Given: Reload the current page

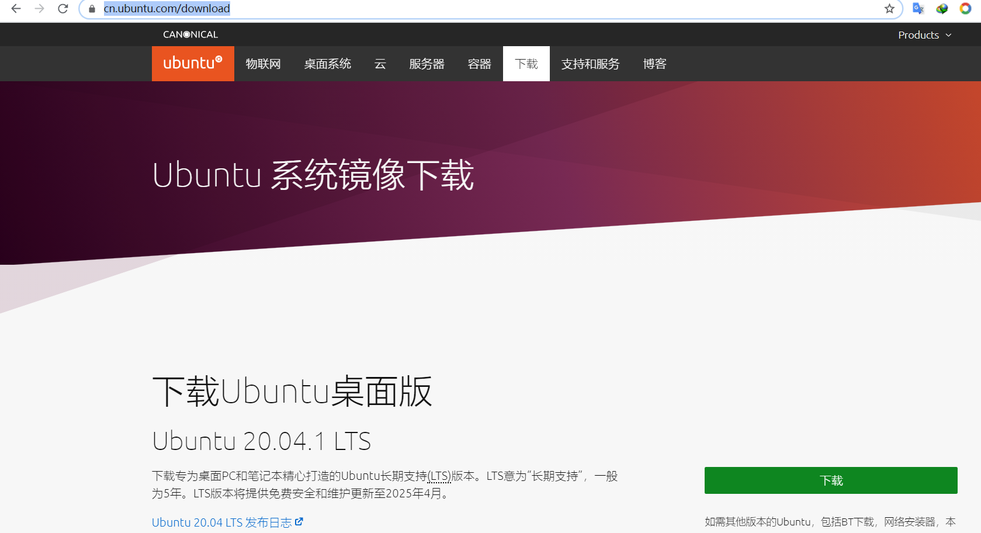Looking at the screenshot, I should (63, 9).
